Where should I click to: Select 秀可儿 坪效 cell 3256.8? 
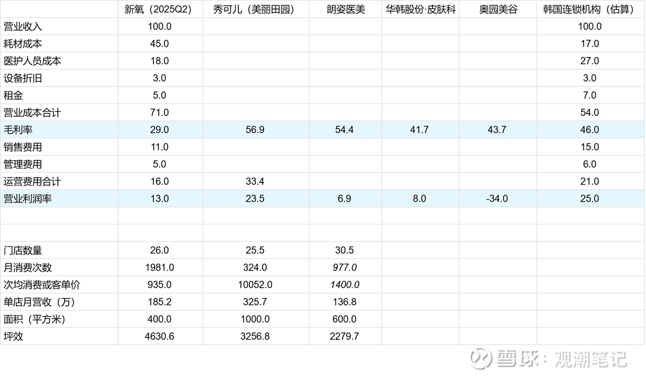tap(255, 336)
